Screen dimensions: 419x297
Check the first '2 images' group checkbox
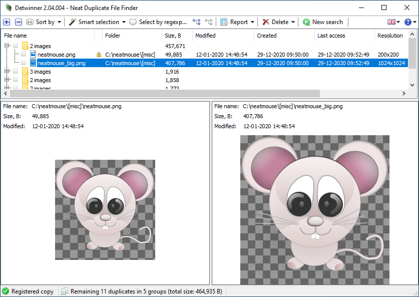16,46
